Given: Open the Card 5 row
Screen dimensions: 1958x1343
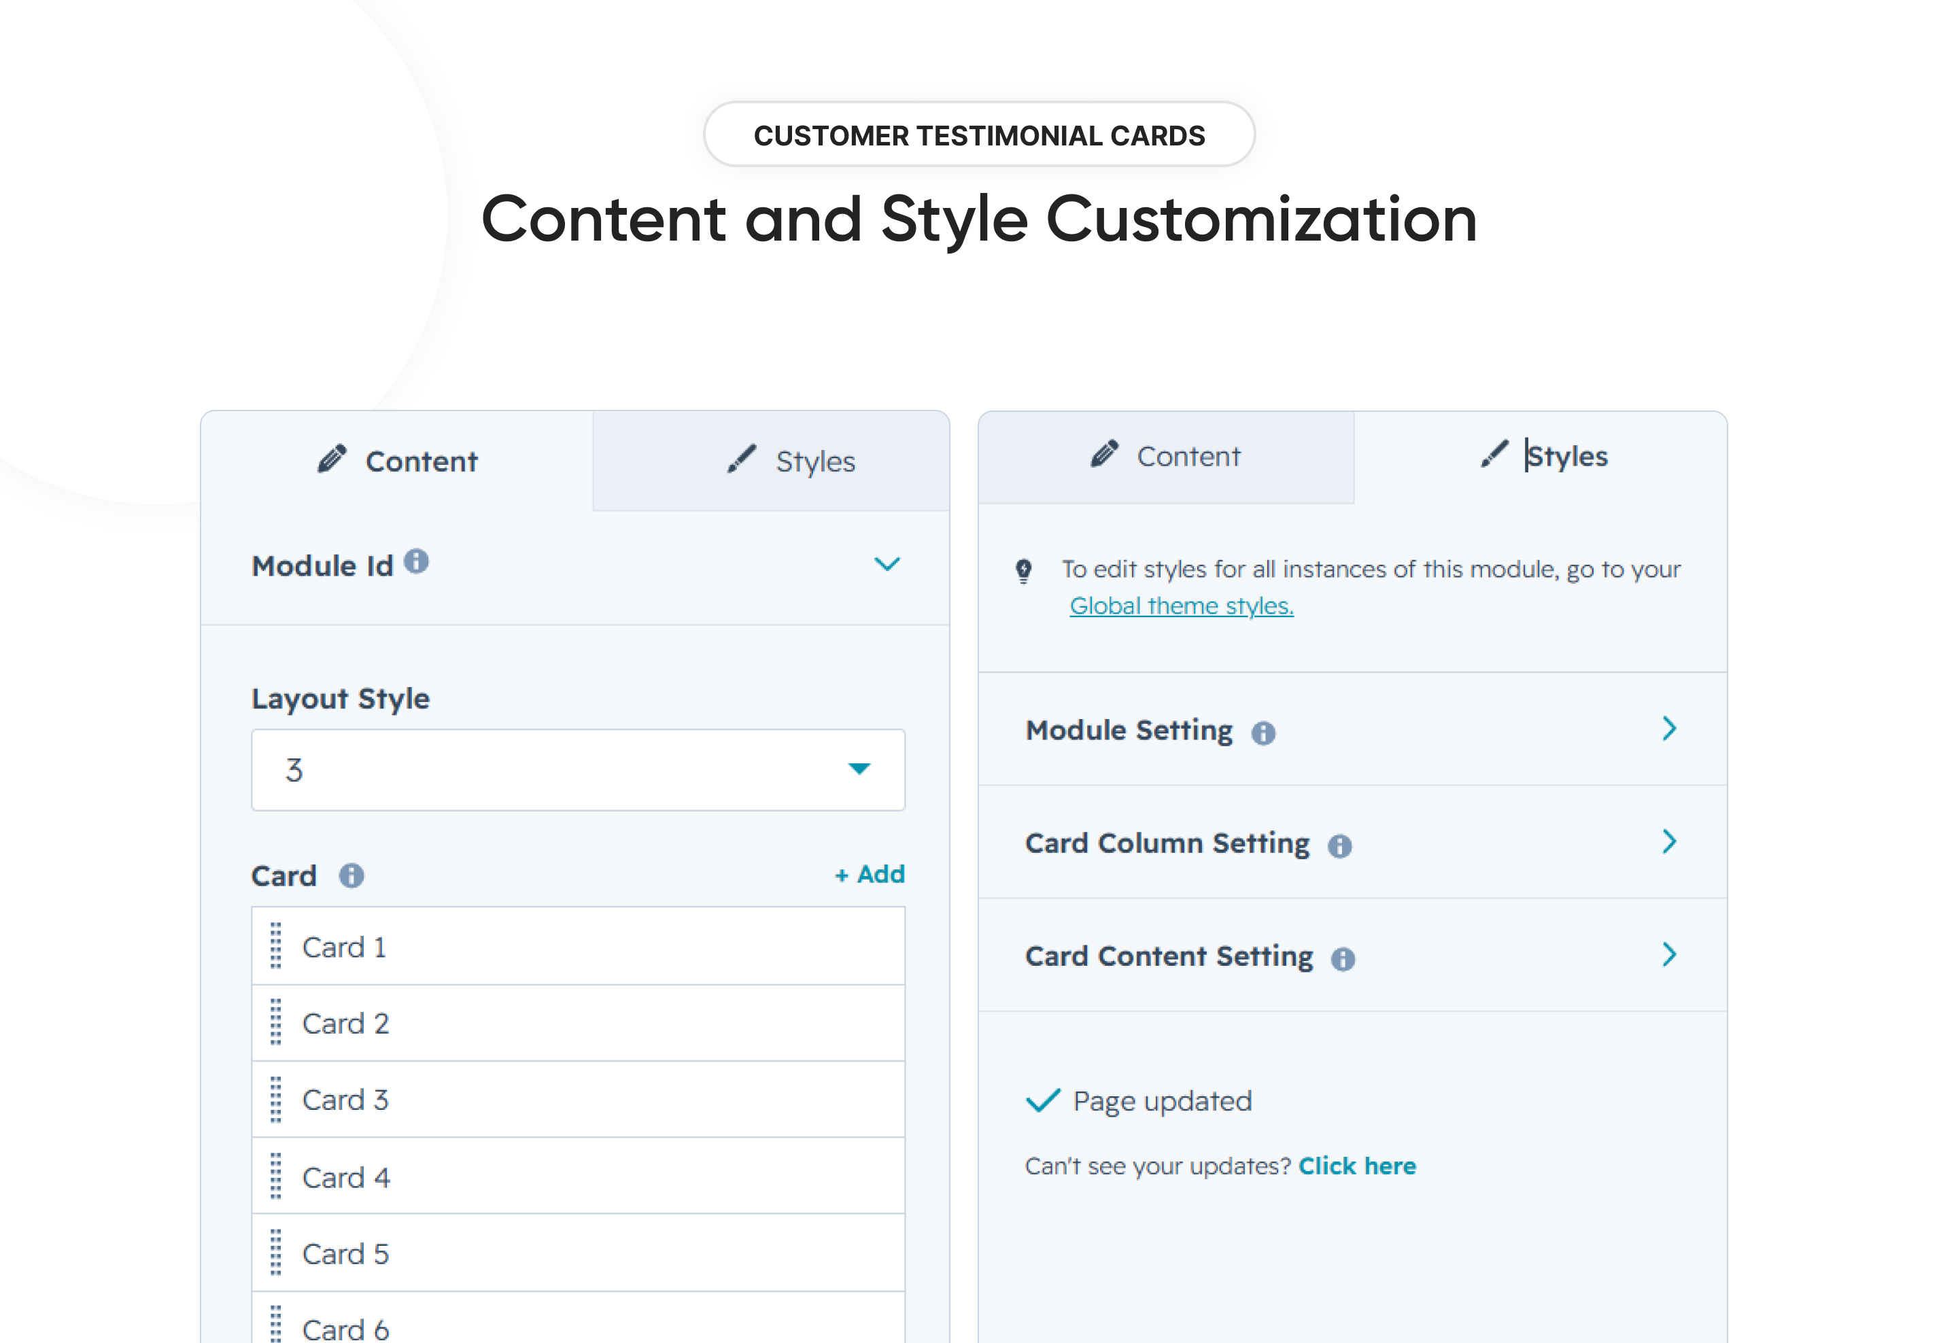Looking at the screenshot, I should (578, 1253).
